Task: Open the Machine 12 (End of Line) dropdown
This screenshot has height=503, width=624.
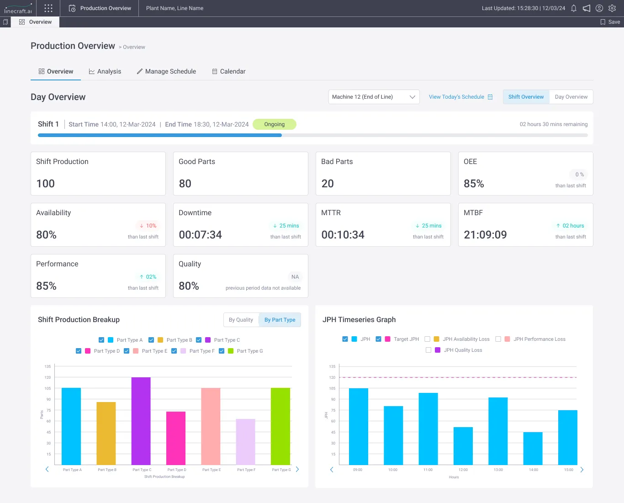Action: [374, 97]
